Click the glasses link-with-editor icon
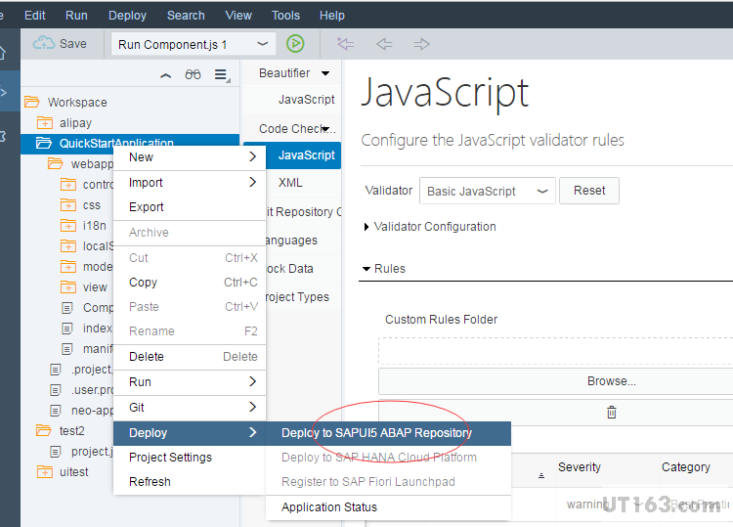The image size is (733, 527). [x=194, y=75]
